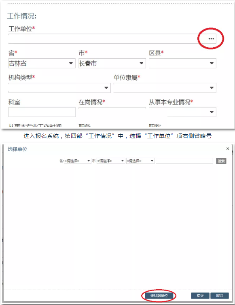The image size is (235, 305).
Task: Open the third 请选择 dropdown in dialog
Action: coord(140,161)
